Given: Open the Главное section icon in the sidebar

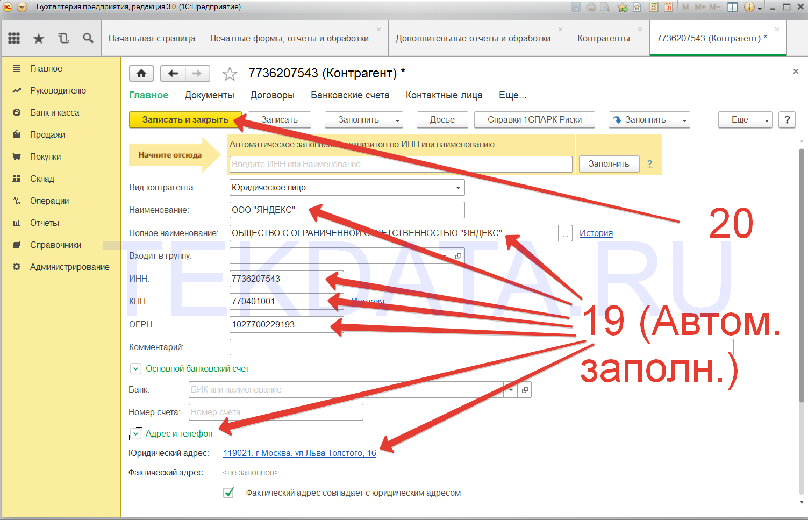Looking at the screenshot, I should (17, 68).
